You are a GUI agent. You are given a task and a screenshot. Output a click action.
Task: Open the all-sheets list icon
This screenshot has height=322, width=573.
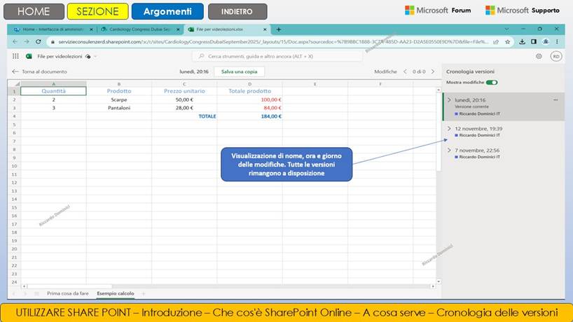coord(36,293)
